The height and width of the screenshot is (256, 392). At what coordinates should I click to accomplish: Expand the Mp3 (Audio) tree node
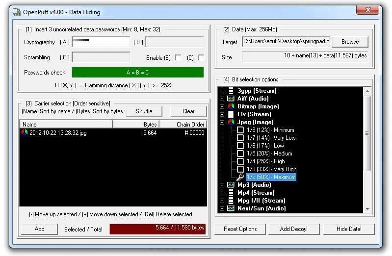222,185
